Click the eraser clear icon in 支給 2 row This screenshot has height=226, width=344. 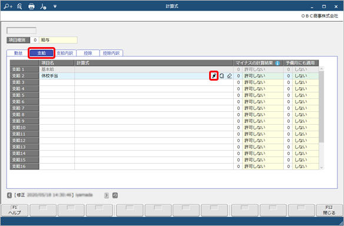(x=229, y=76)
